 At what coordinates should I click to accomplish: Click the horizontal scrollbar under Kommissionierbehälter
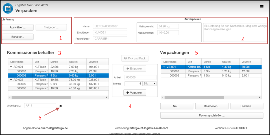[x=41, y=97]
